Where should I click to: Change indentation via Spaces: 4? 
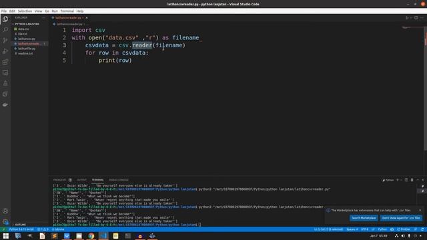(352, 229)
